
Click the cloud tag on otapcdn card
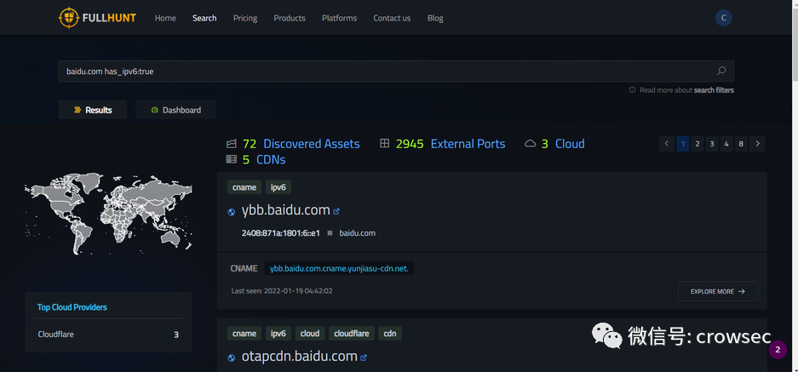310,334
